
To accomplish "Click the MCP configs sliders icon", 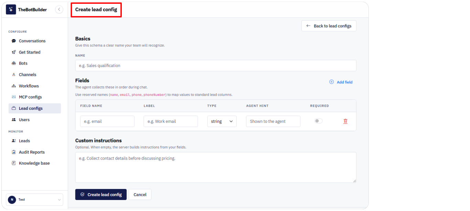I will point(14,97).
